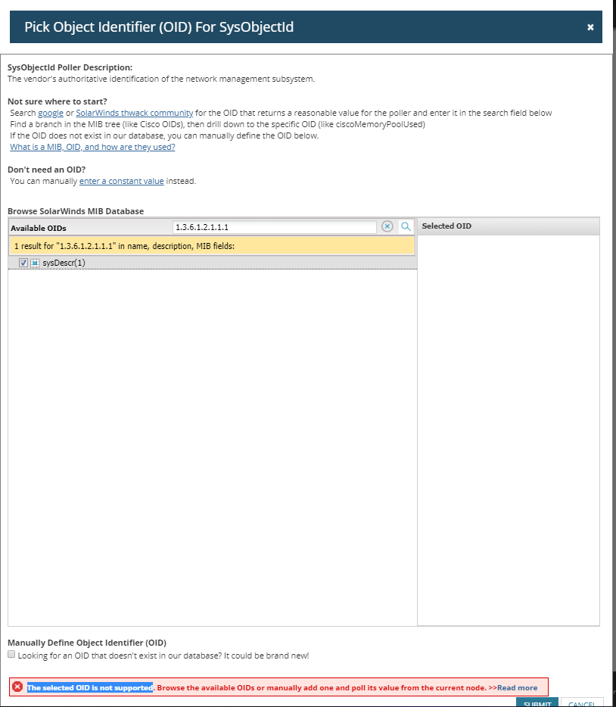Cancel the OID selection

pyautogui.click(x=582, y=702)
